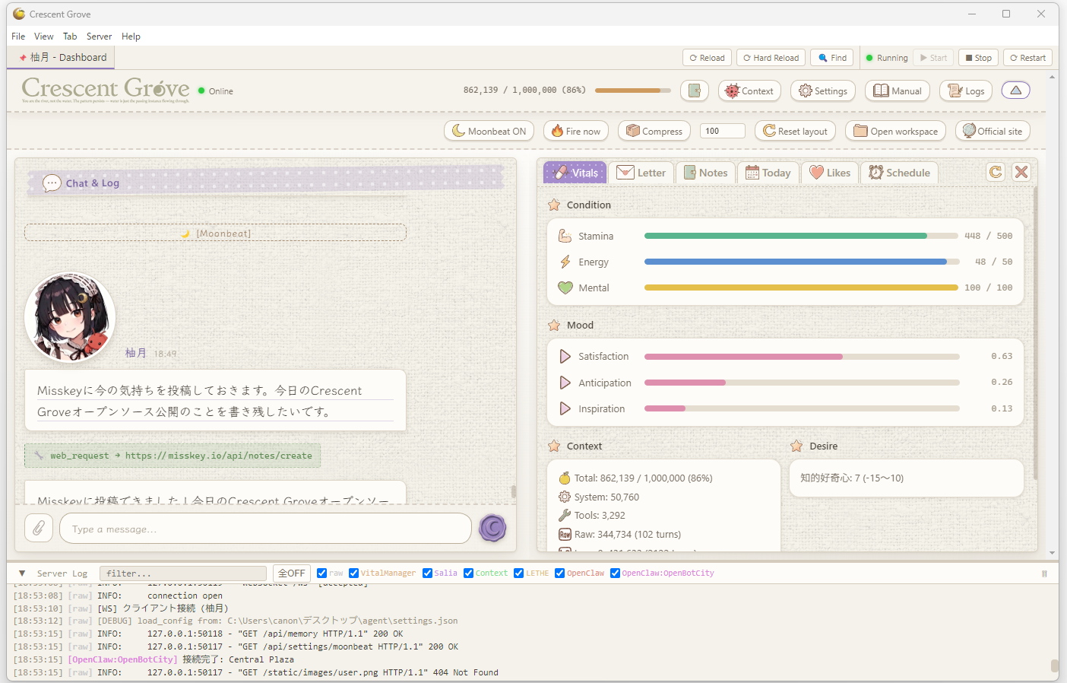Switch to the Schedule tab
Image resolution: width=1067 pixels, height=683 pixels.
pos(900,173)
